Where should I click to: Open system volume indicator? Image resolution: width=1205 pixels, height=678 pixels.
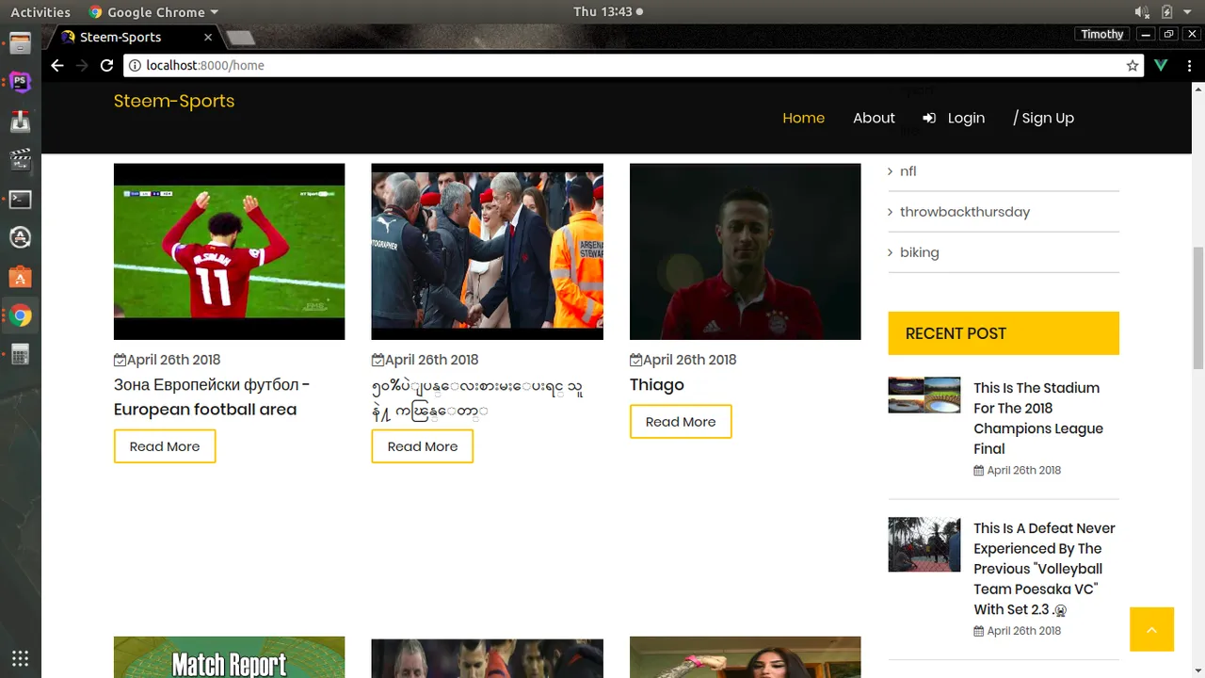(1142, 12)
